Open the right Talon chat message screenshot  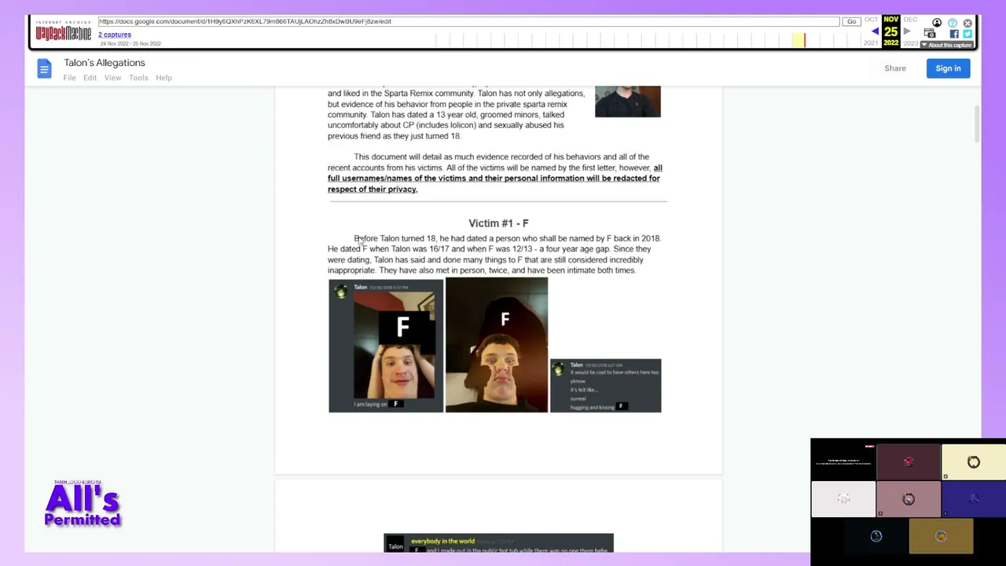605,385
